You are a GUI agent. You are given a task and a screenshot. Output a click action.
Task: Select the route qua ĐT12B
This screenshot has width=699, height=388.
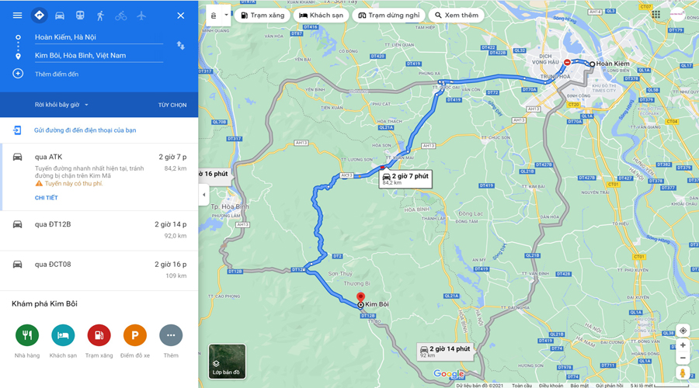click(99, 230)
